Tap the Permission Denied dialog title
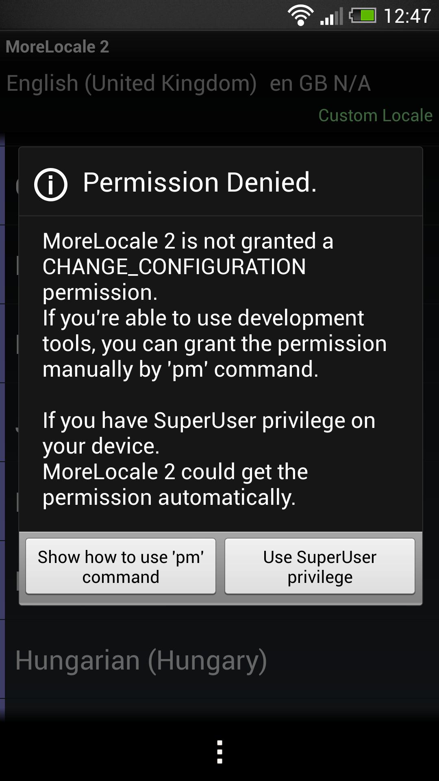 click(x=200, y=182)
